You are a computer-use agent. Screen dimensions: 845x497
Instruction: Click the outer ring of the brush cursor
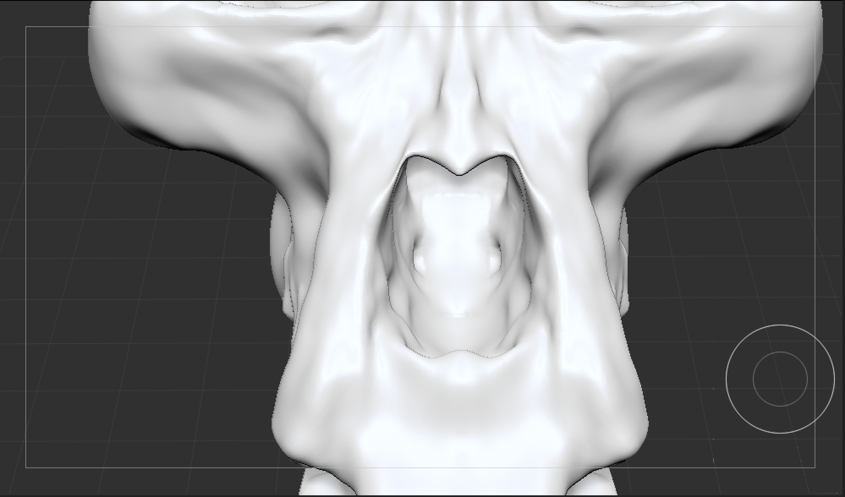coord(726,379)
